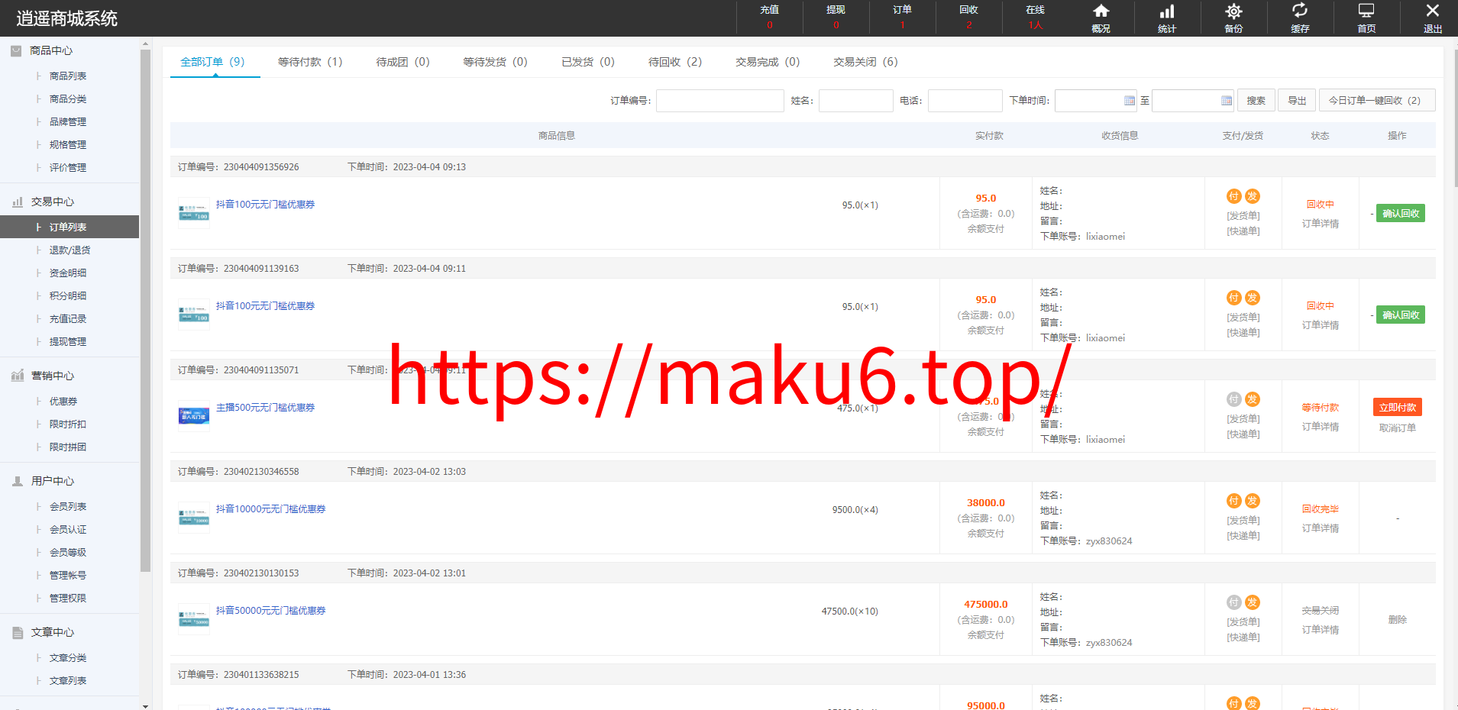1458x710 pixels.
Task: Open 资金明细 in the sidebar
Action: pyautogui.click(x=68, y=273)
